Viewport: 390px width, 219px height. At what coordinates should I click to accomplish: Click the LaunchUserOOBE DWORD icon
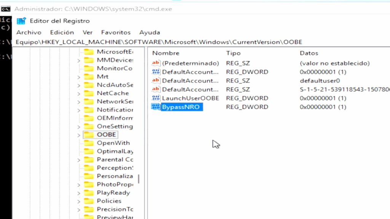point(156,98)
